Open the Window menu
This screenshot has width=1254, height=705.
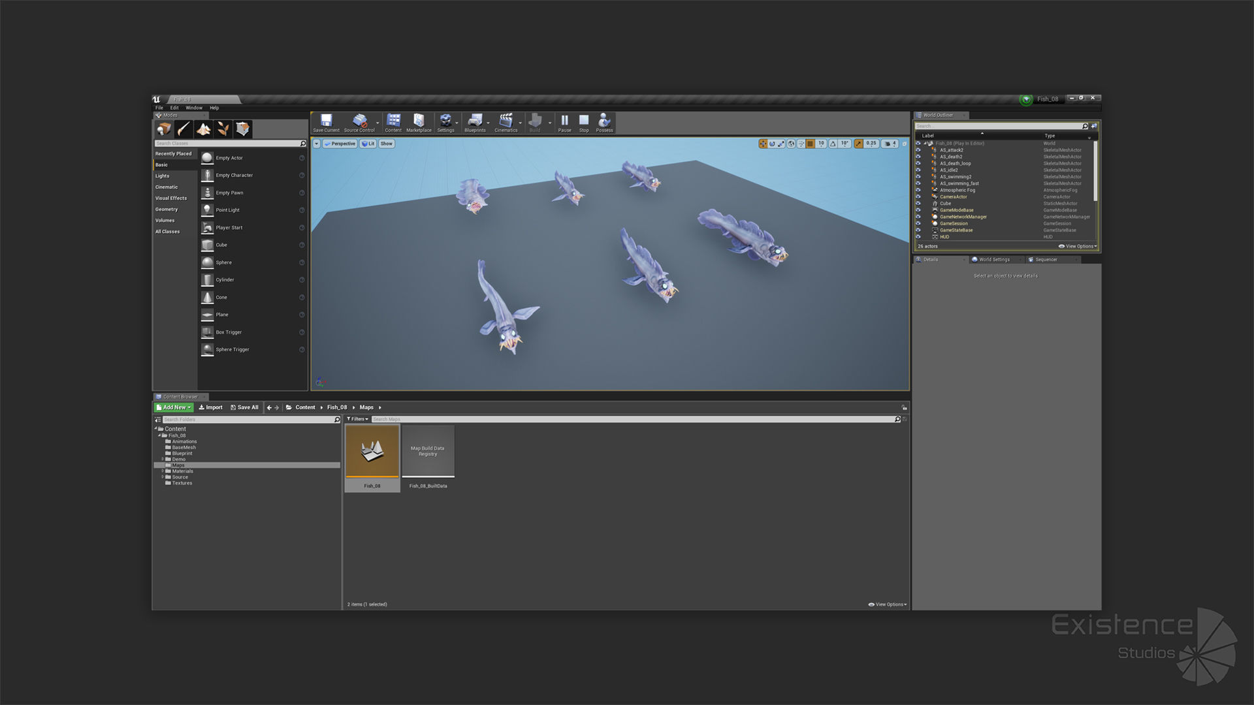click(194, 108)
